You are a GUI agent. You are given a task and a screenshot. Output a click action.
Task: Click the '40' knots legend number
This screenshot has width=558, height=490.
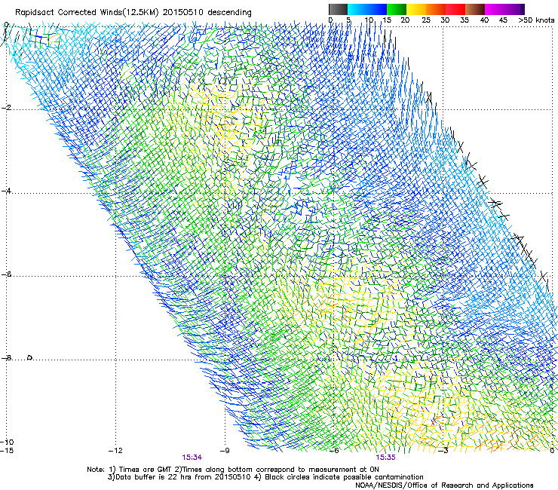click(484, 20)
